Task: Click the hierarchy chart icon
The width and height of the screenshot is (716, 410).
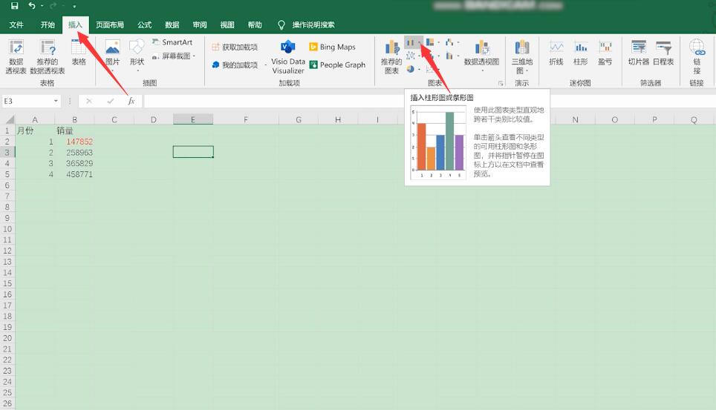Action: tap(430, 42)
